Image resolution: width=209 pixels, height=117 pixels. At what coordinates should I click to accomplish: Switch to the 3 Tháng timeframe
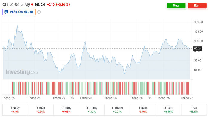(x=92, y=110)
